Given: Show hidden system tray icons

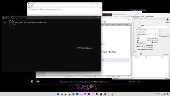Looking at the screenshot, I should 151,94.
